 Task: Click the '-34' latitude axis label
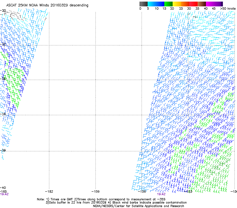pyautogui.click(x=3, y=79)
